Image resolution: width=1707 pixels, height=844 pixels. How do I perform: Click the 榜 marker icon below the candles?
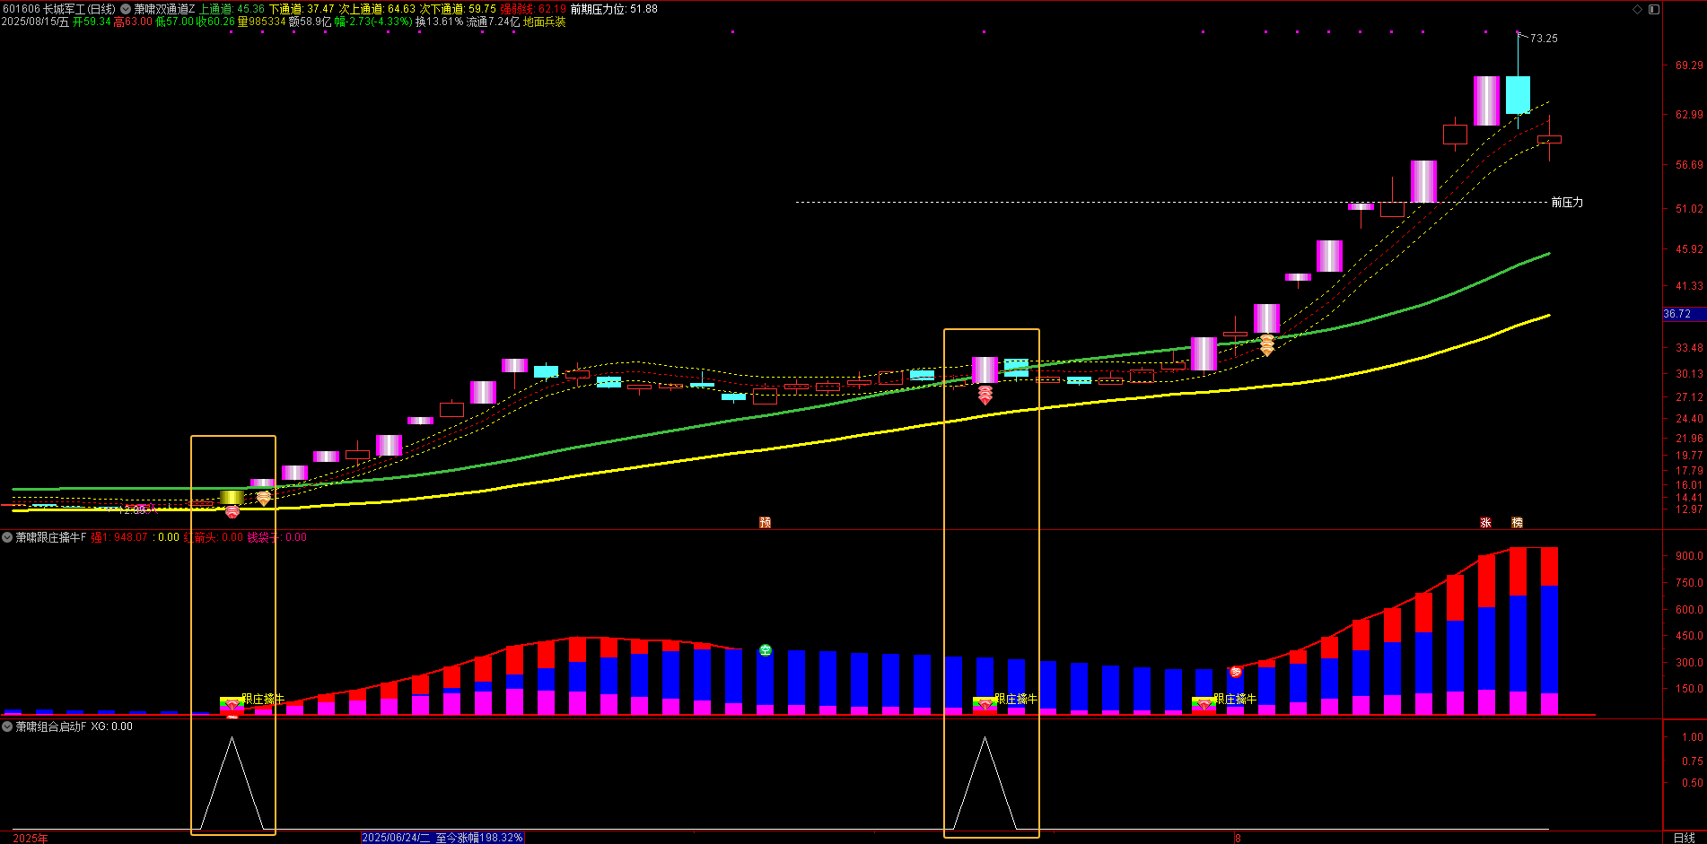[1517, 522]
